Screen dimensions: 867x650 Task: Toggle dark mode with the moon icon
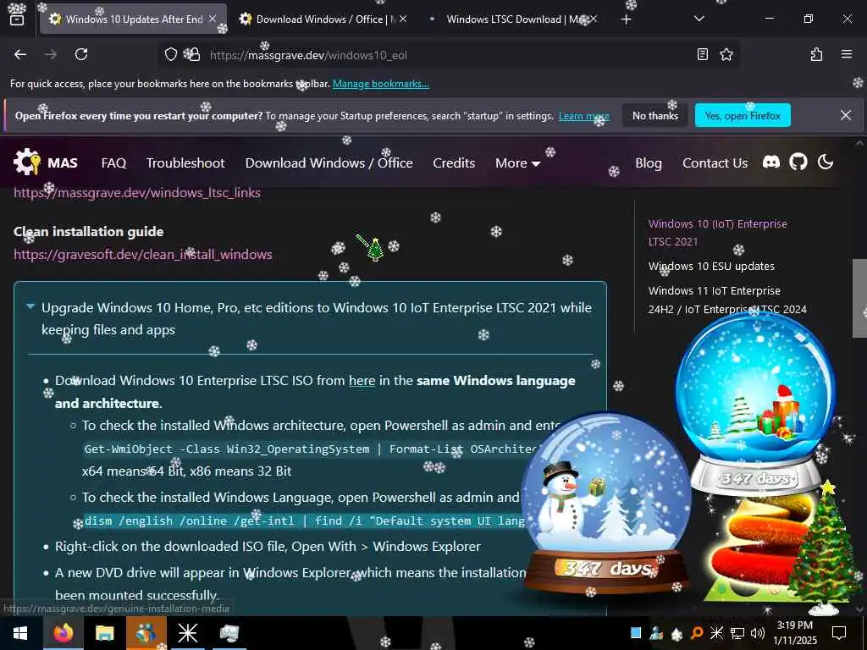point(825,162)
